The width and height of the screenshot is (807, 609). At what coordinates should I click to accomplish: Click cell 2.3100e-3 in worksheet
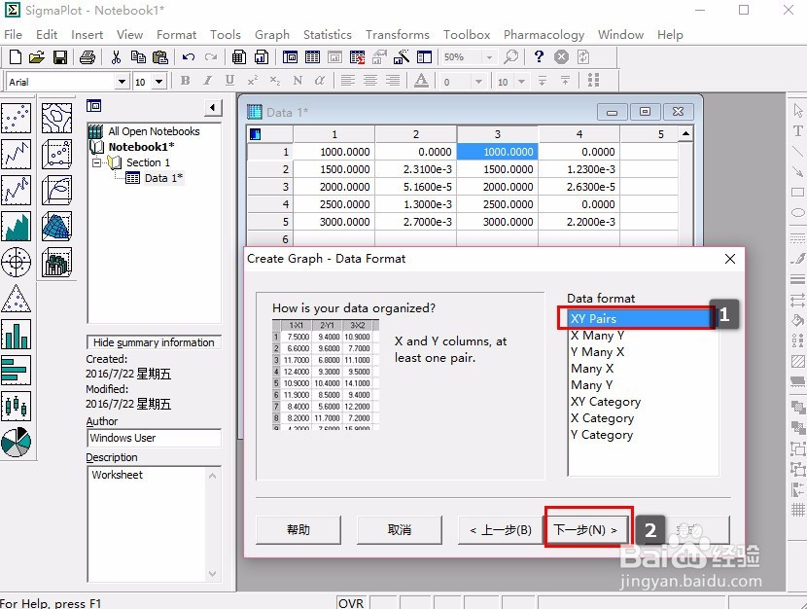(416, 169)
